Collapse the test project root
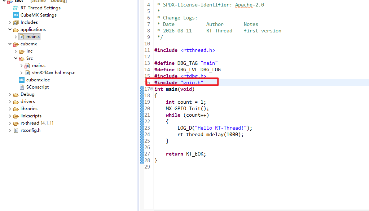 pos(4,1)
